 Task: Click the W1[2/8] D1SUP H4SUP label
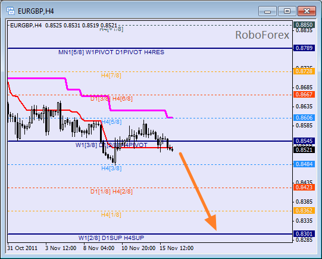(x=111, y=238)
